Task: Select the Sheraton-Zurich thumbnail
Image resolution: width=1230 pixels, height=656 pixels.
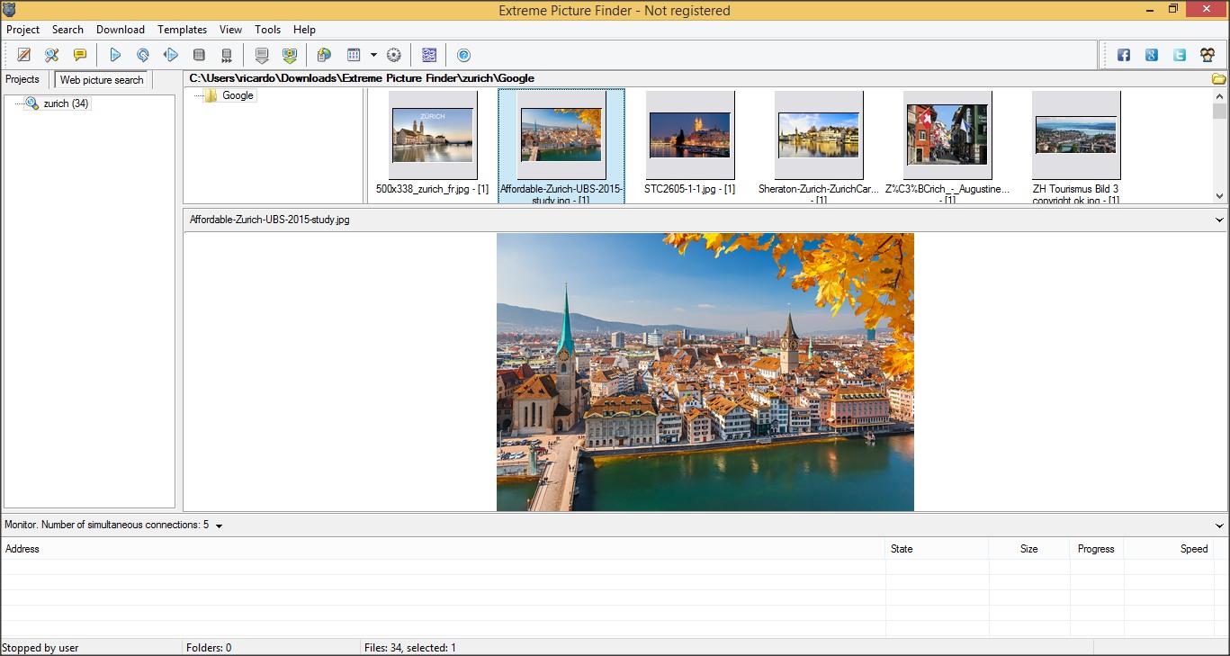Action: pyautogui.click(x=819, y=135)
